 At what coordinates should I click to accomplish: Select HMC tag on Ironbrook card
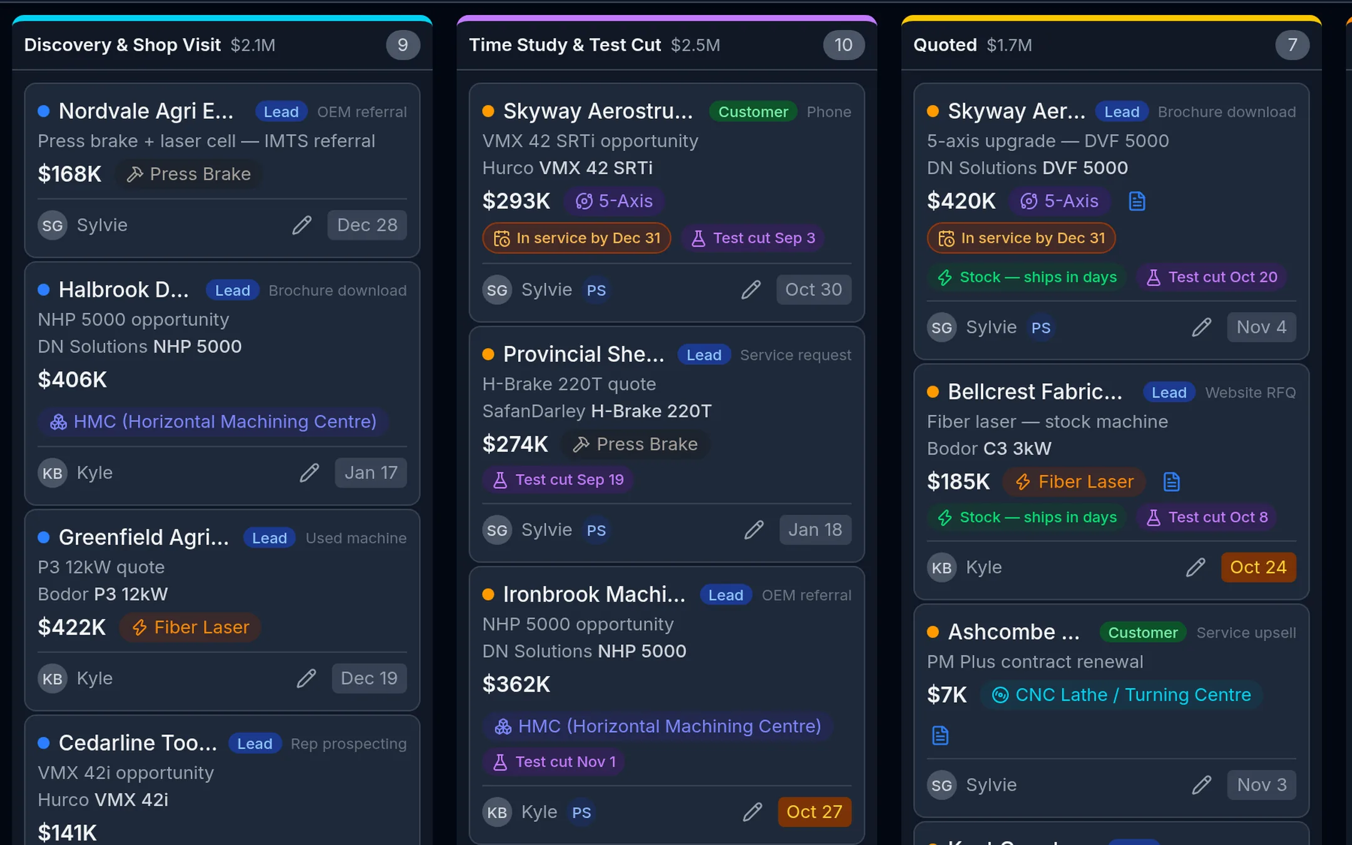tap(658, 726)
